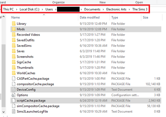
Task: Click the Sims3LauncherLogFile document icon
Action: [x=14, y=111]
